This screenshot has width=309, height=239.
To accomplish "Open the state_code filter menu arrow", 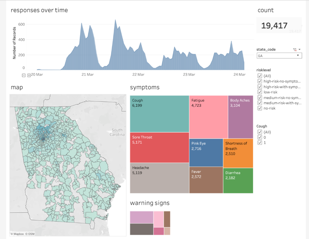I will [299, 49].
